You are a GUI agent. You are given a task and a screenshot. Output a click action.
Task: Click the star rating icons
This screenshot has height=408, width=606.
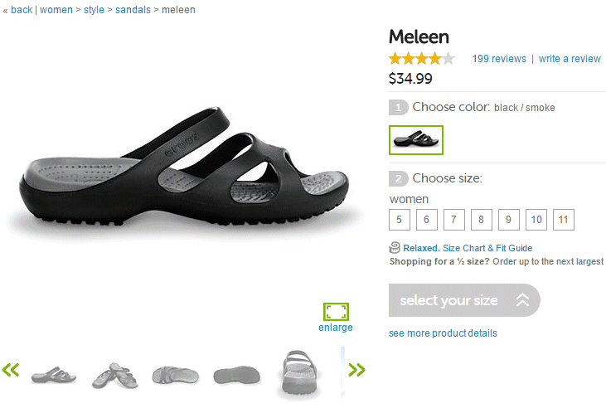pos(421,59)
